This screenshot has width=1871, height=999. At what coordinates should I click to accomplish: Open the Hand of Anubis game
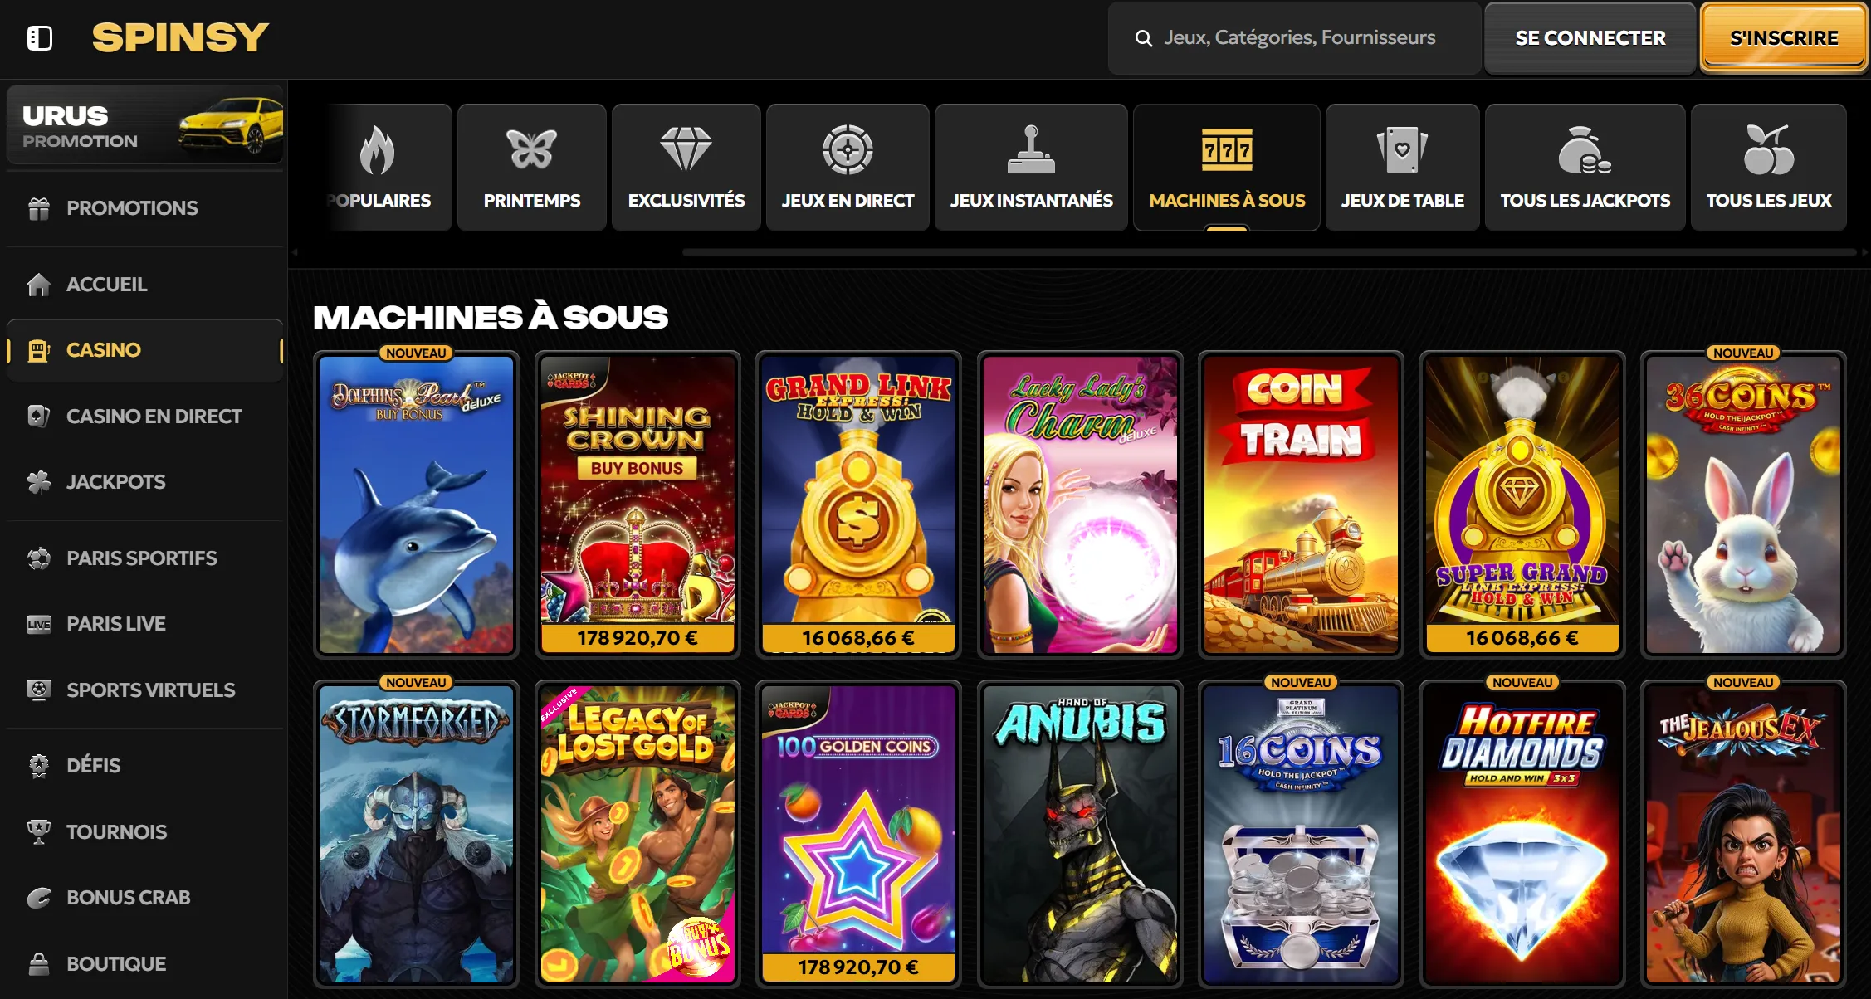pos(1080,834)
